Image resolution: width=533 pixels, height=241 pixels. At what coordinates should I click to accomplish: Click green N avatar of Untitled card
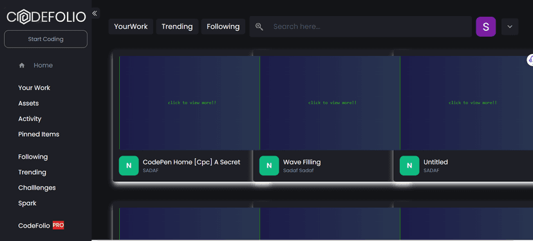click(409, 166)
